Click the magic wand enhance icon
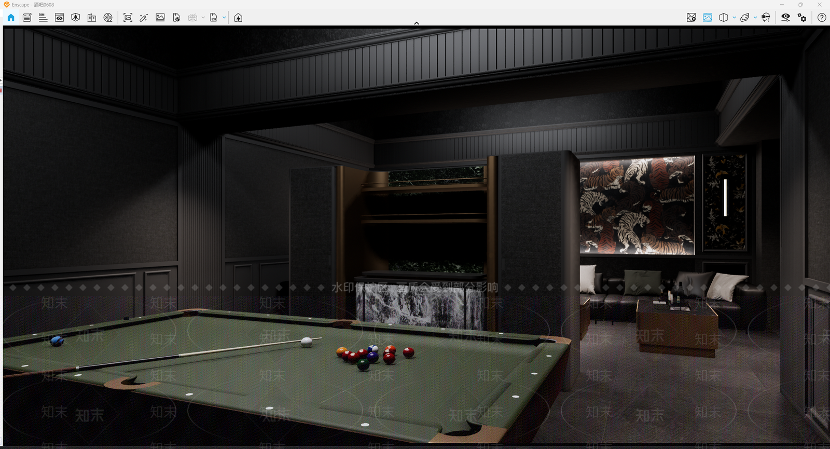This screenshot has height=449, width=830. tap(144, 18)
